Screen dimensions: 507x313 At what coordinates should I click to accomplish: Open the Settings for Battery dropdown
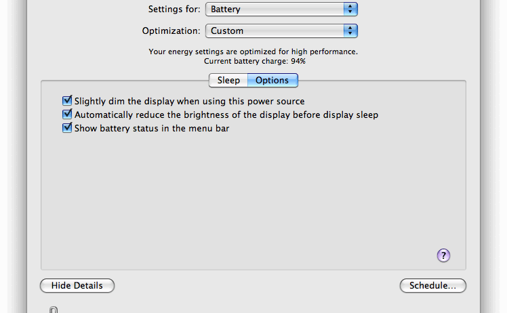pyautogui.click(x=281, y=9)
